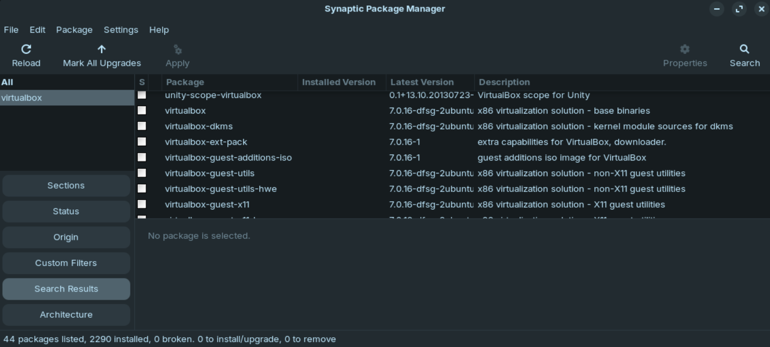The image size is (770, 347).
Task: Select the virtualbox-ext-pack package name
Action: click(x=206, y=142)
